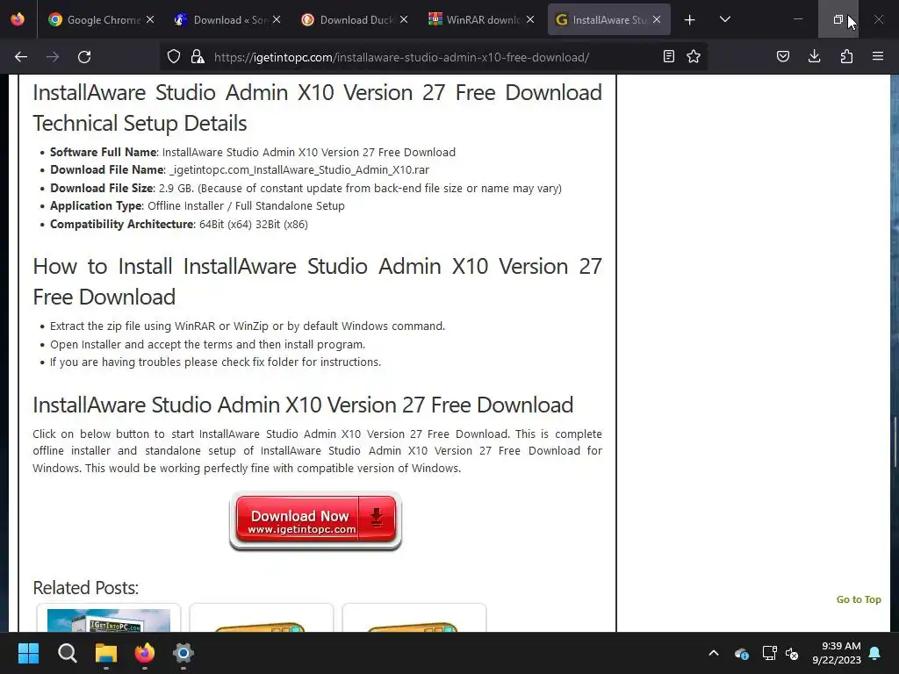Restore down the Firefox window
Screen dimensions: 899x674
pos(838,19)
